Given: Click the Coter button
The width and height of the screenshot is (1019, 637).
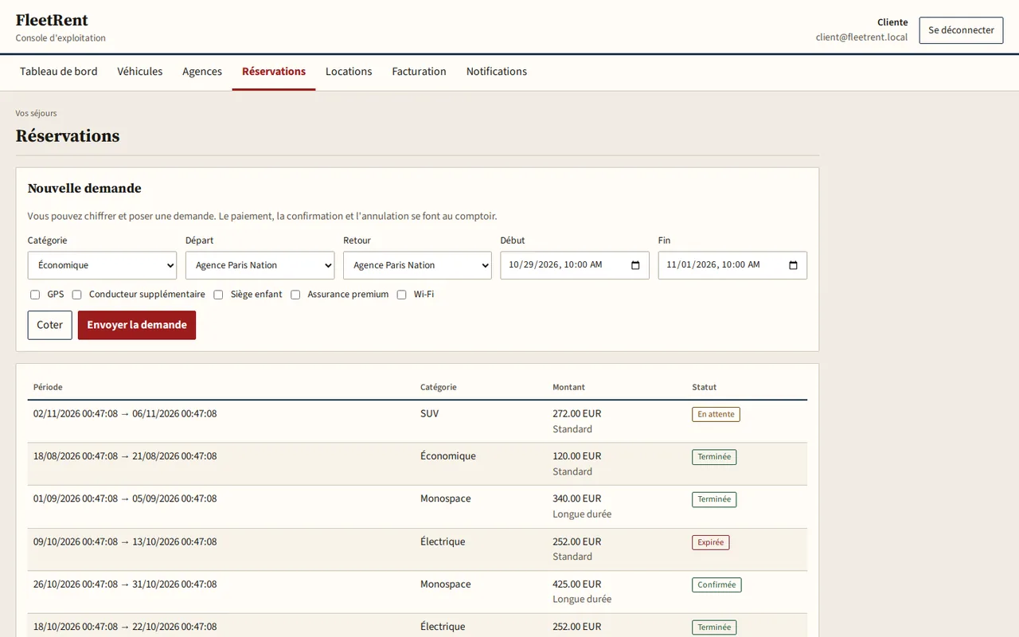Looking at the screenshot, I should (x=50, y=325).
